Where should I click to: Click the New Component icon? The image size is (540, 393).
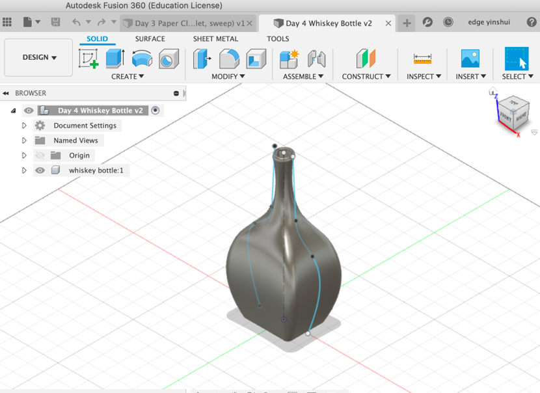289,59
